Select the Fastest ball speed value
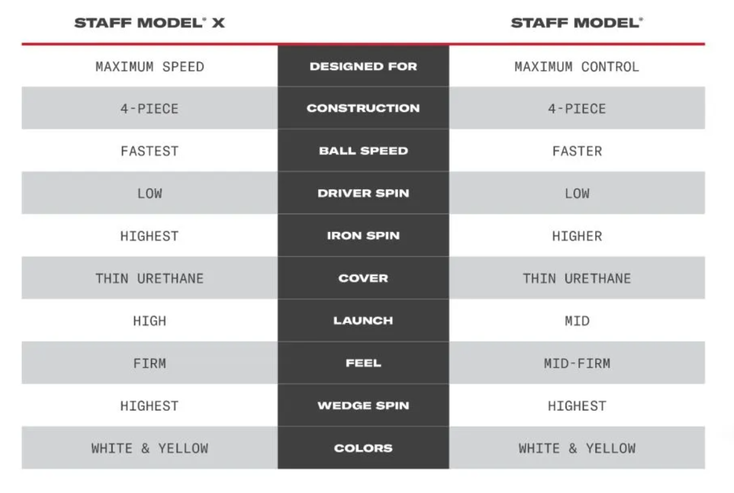The height and width of the screenshot is (493, 734). click(x=149, y=151)
